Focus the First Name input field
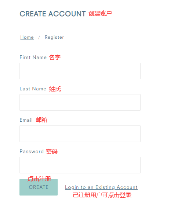 80,71
